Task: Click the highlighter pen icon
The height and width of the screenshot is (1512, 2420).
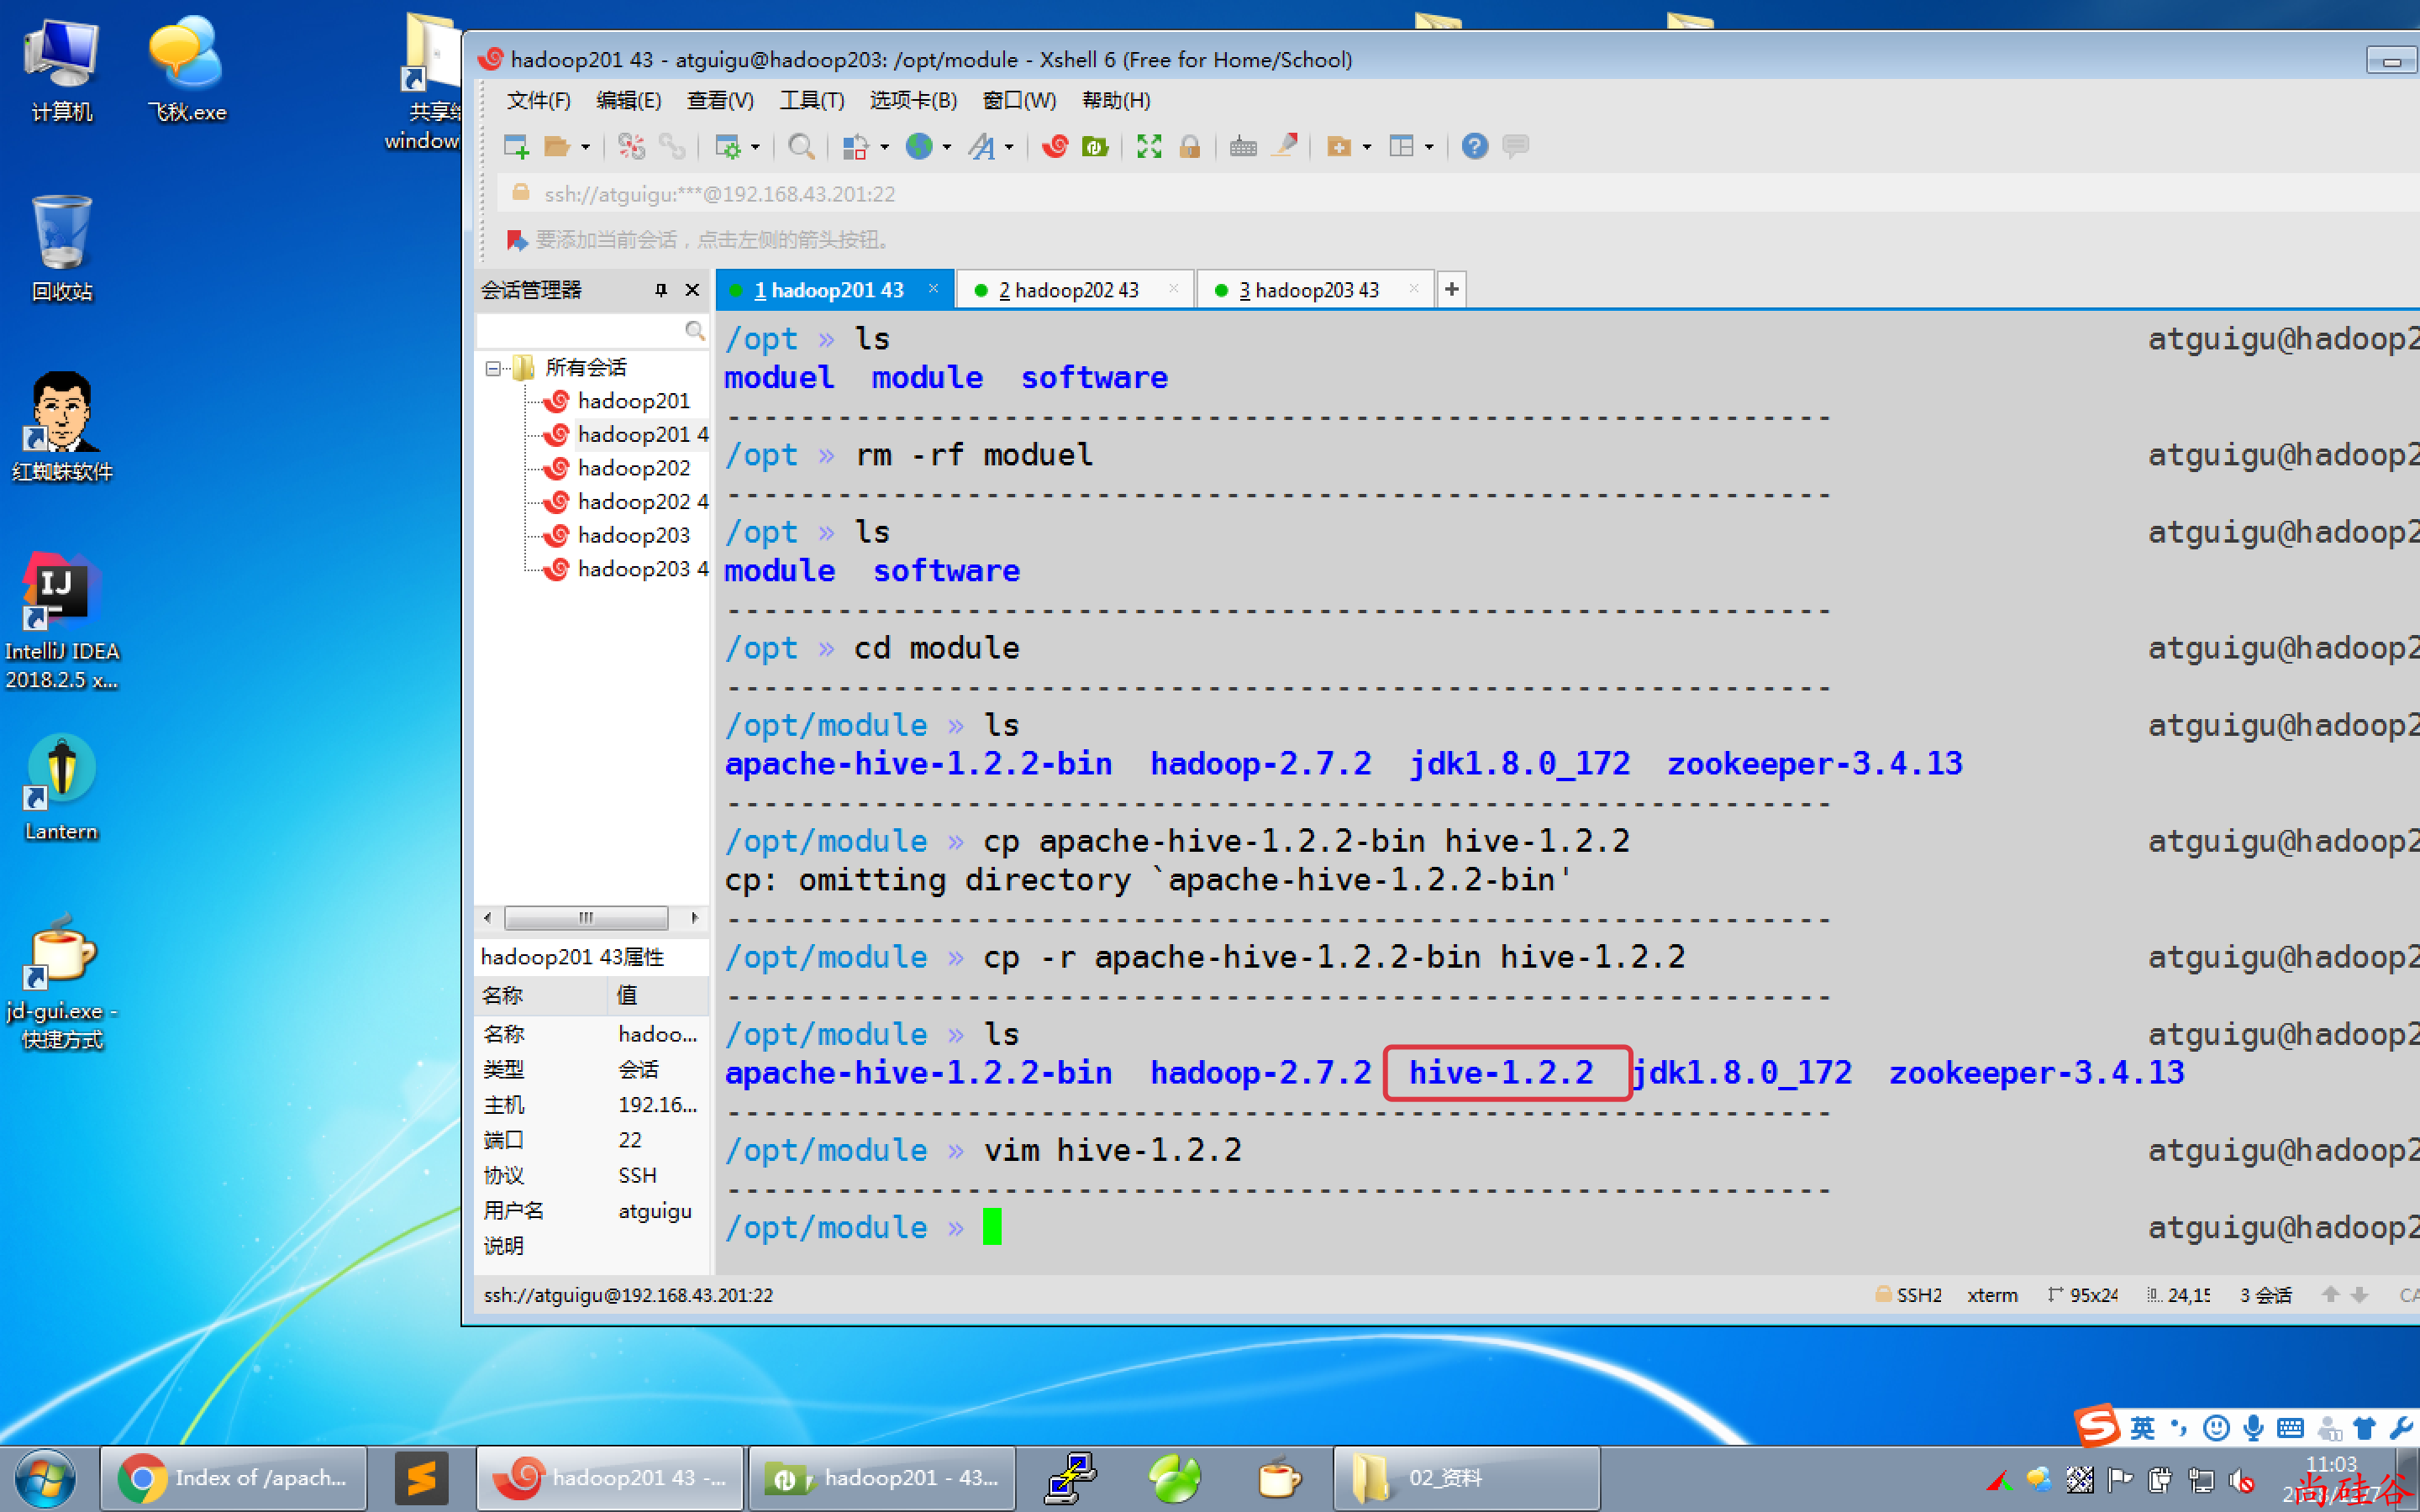Action: pyautogui.click(x=1285, y=147)
